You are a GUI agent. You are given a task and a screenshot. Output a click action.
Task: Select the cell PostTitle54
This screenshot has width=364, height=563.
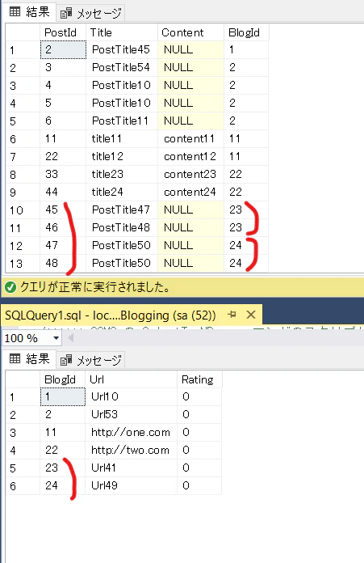[x=122, y=67]
